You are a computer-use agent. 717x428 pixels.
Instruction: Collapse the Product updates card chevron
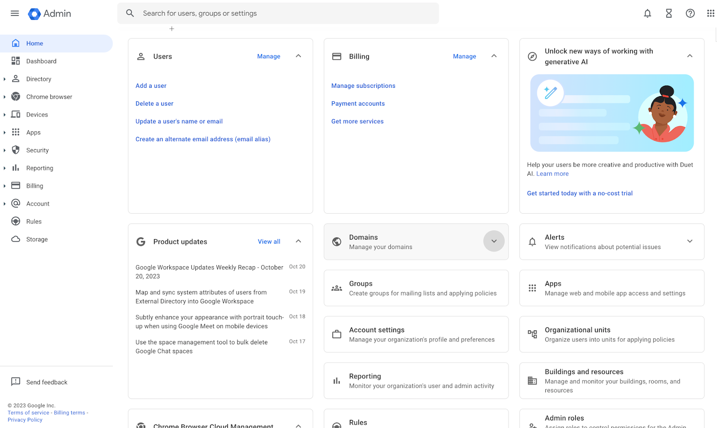click(298, 241)
